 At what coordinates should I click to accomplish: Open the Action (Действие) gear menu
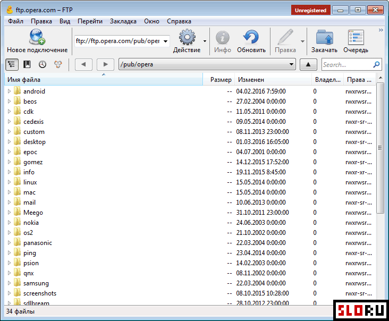point(187,41)
